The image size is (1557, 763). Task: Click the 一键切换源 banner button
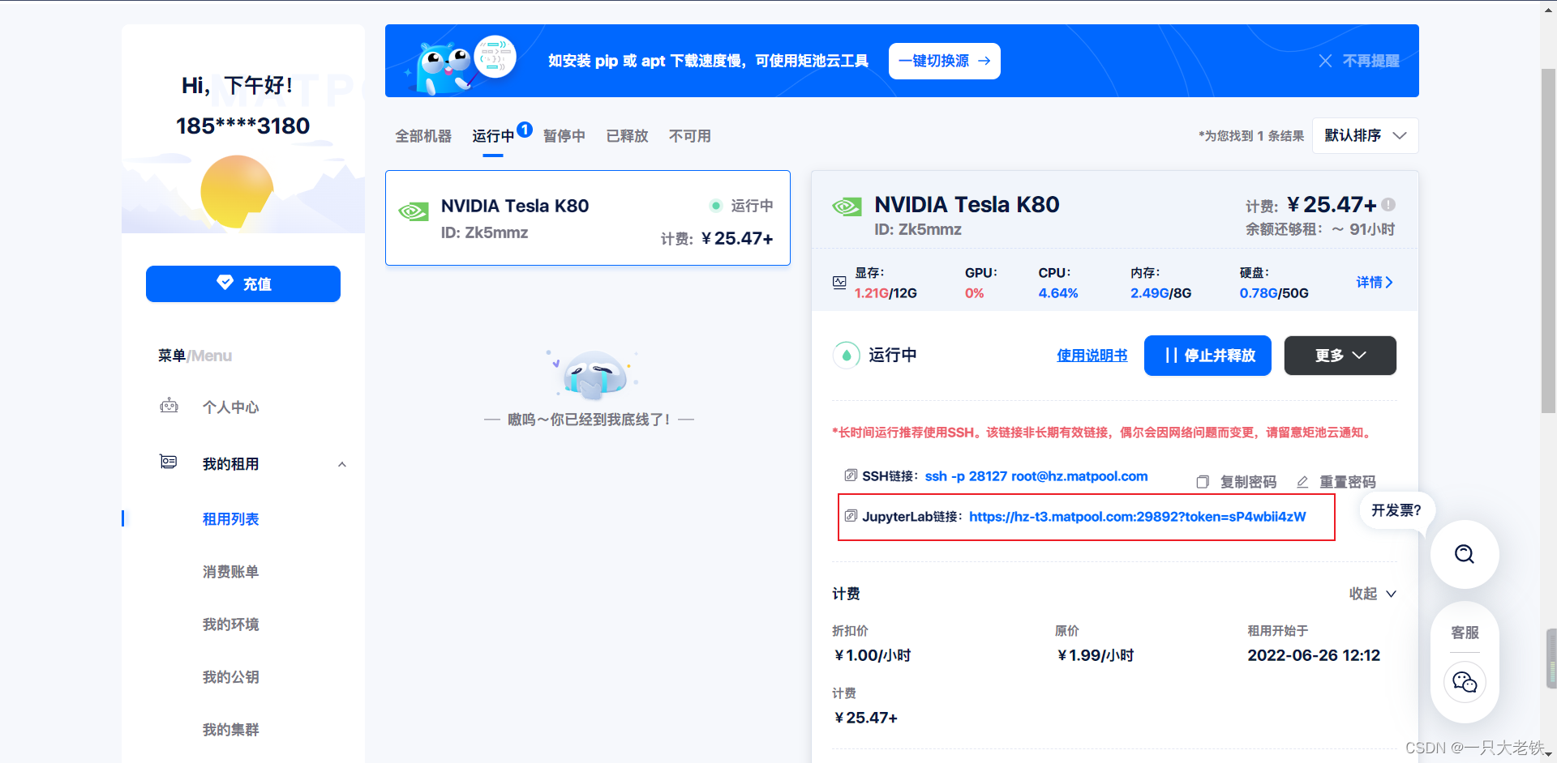coord(945,61)
